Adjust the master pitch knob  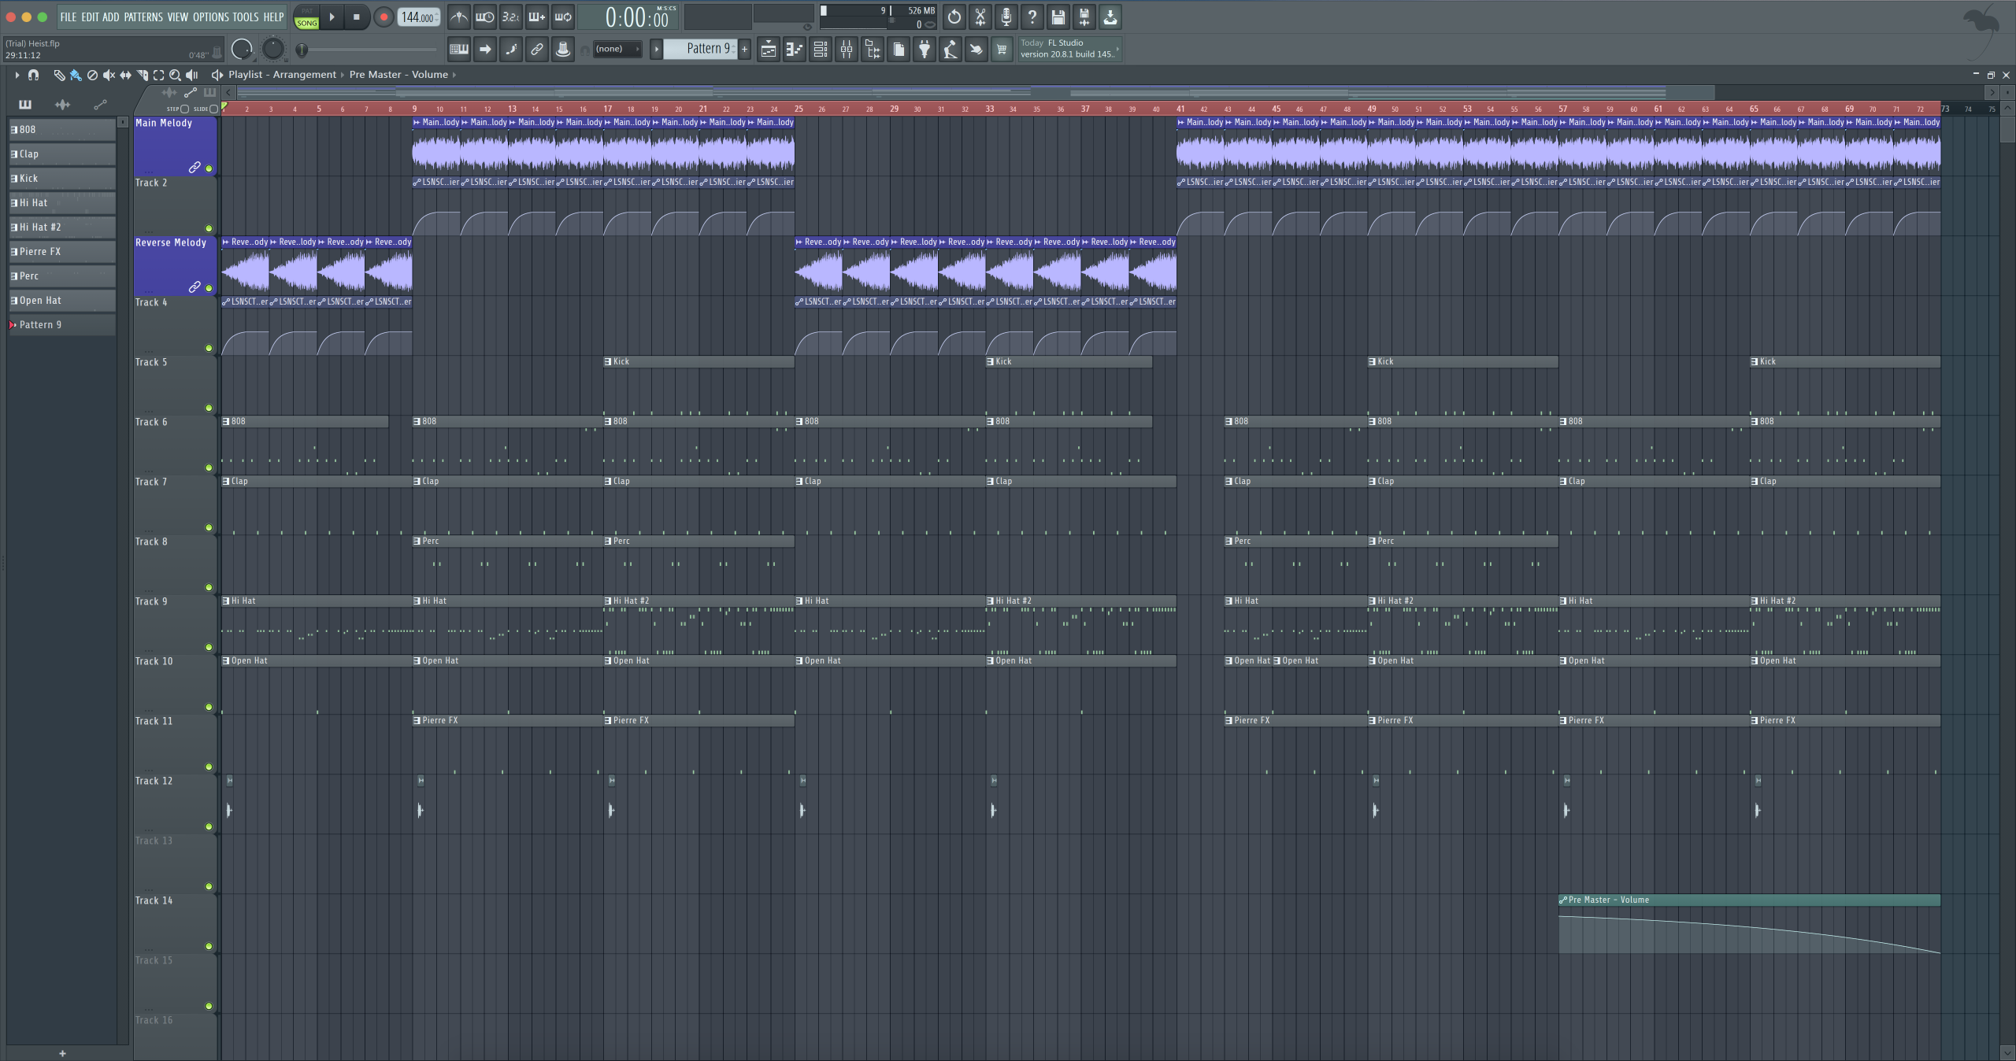point(272,50)
